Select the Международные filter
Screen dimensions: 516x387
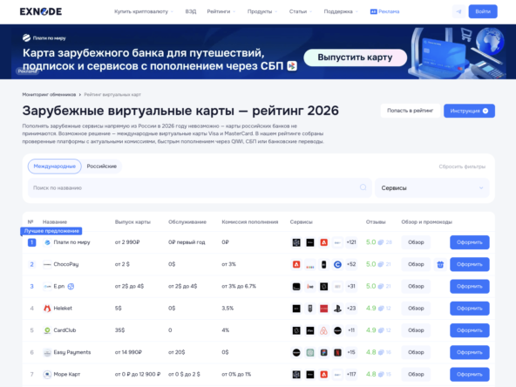click(x=55, y=166)
